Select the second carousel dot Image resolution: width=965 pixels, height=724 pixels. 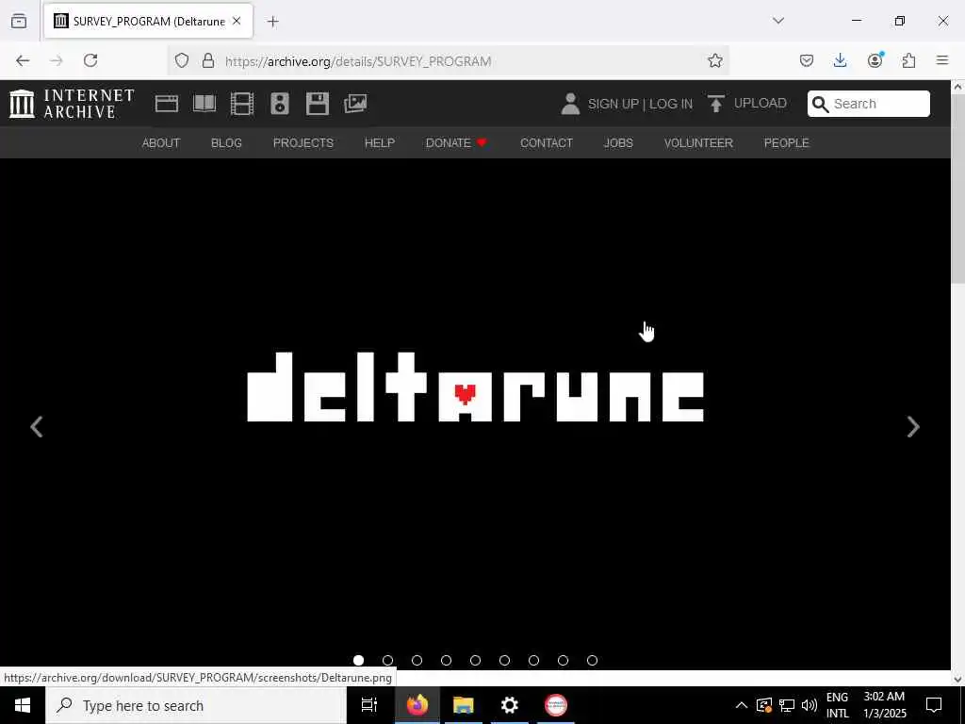pos(387,661)
